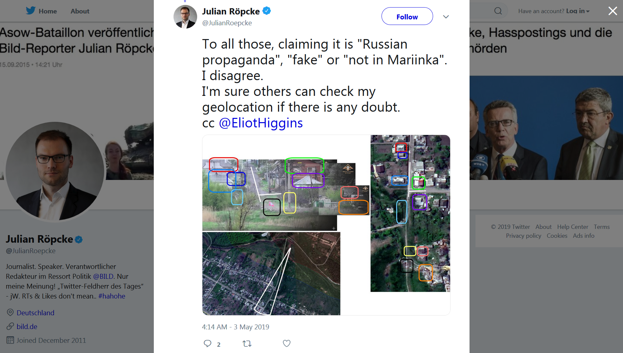Expand the Log in dropdown
The width and height of the screenshot is (623, 353).
point(578,11)
